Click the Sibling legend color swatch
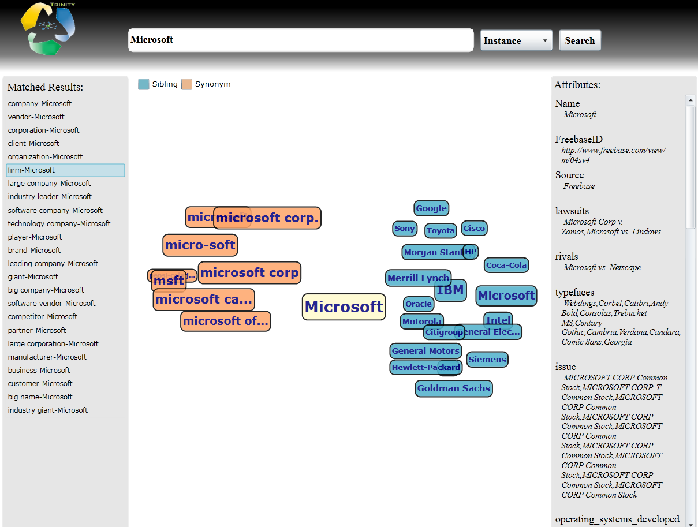The image size is (698, 527). coord(144,84)
